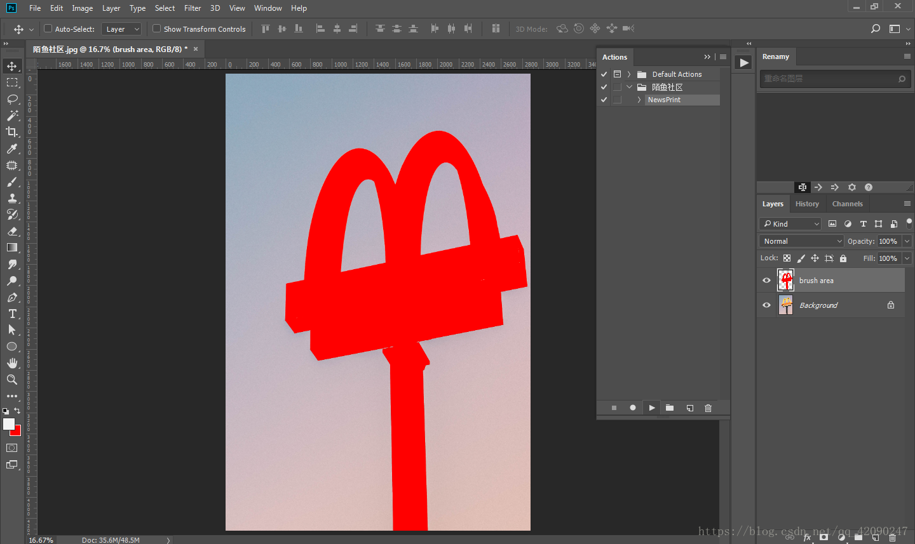Open the Filter menu
The image size is (915, 544).
(x=193, y=8)
